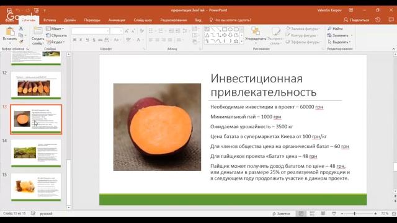
Task: Create a new slide with the Создать слайд icon
Action: pyautogui.click(x=38, y=31)
